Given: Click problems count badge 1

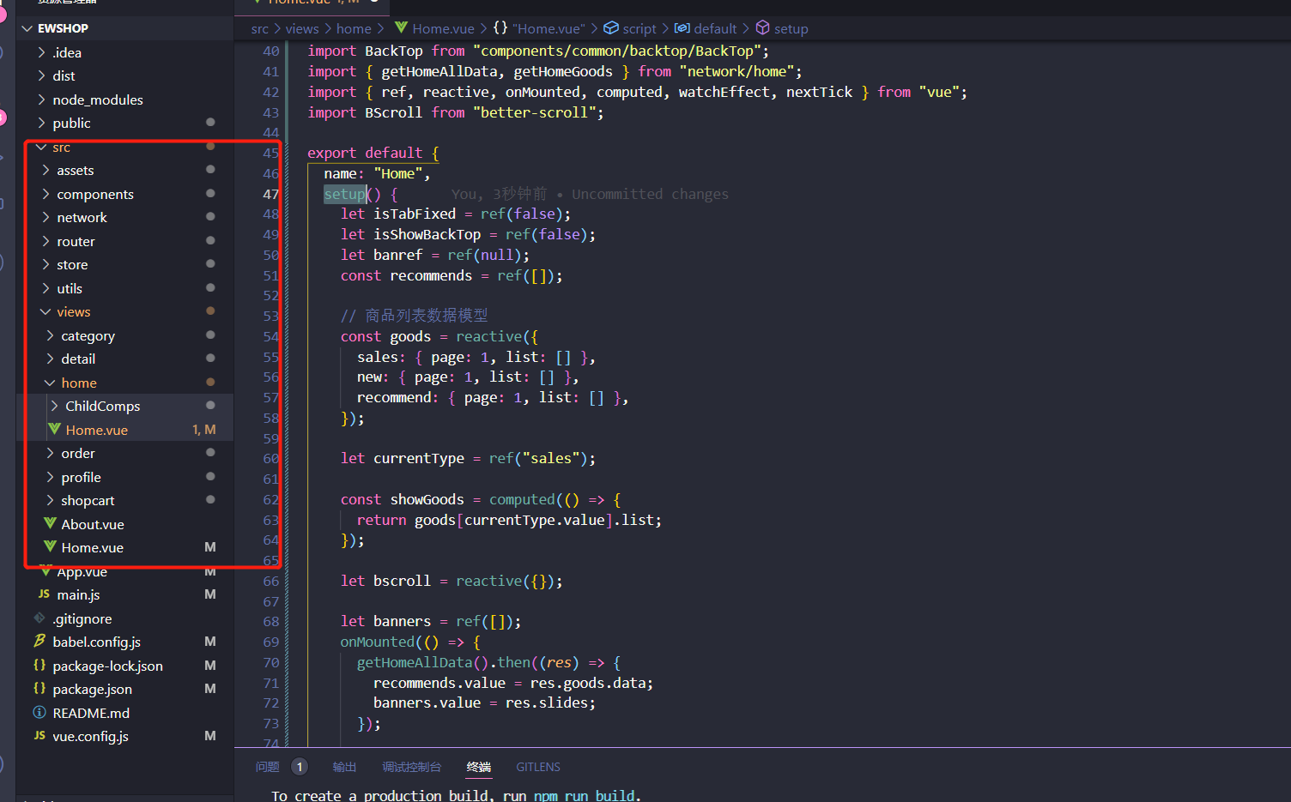Looking at the screenshot, I should tap(300, 767).
